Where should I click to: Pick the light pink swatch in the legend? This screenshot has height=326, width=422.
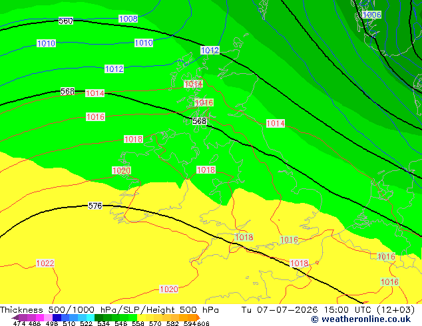[x=48, y=317]
